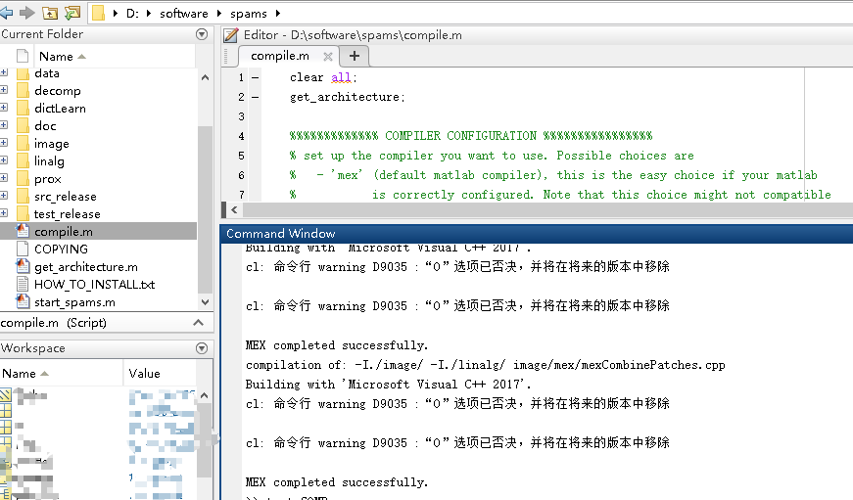Viewport: 853px width, 500px height.
Task: Expand the dictLearn folder
Action: (4, 108)
